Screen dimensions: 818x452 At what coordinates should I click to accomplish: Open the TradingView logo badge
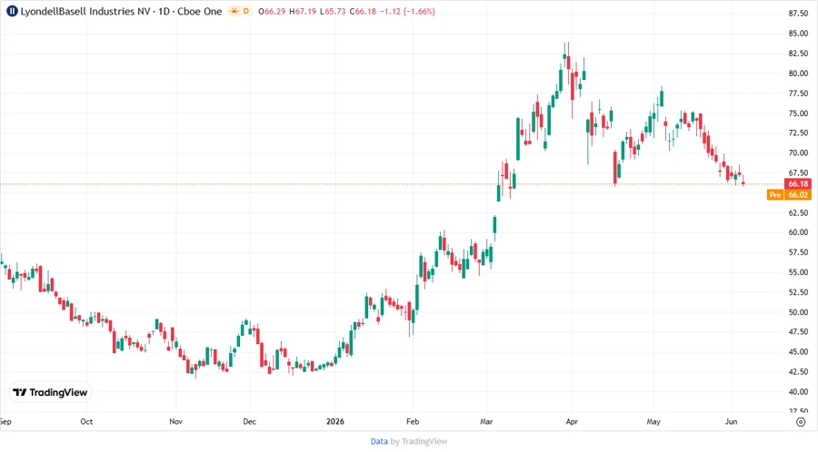pos(50,393)
